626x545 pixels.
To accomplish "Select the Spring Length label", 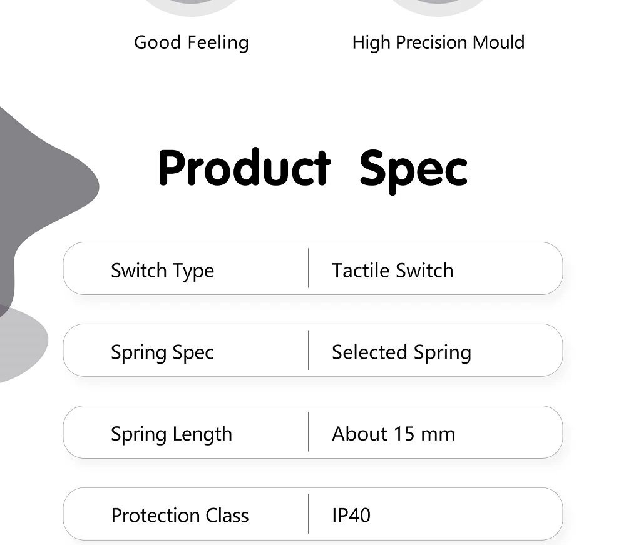I will tap(171, 434).
